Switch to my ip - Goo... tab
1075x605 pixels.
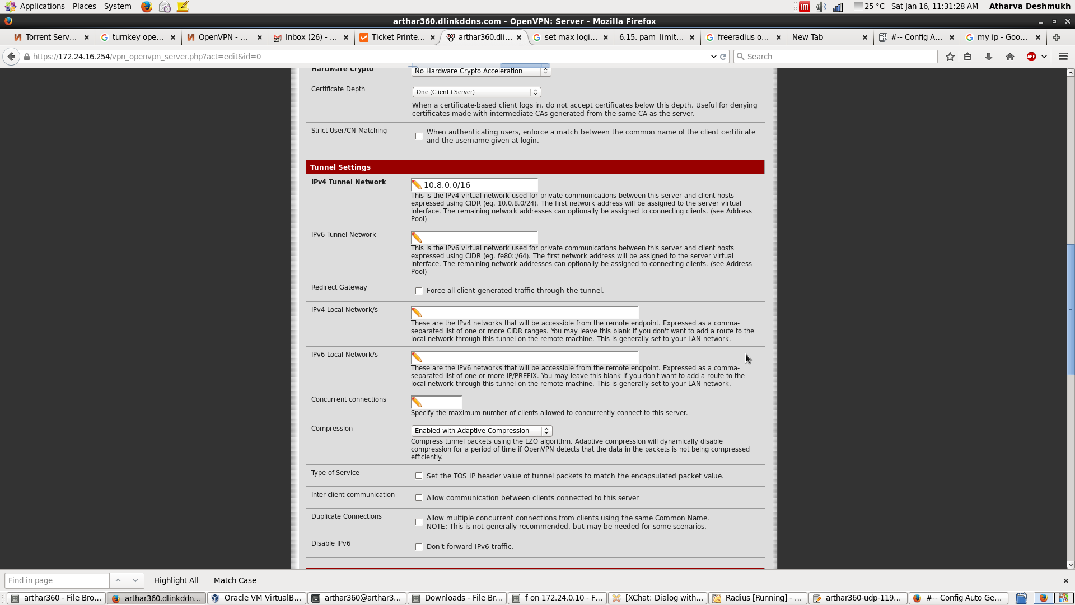(1002, 37)
